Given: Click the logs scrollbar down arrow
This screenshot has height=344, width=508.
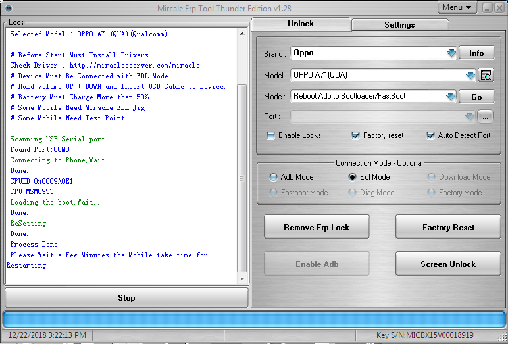Looking at the screenshot, I should [x=242, y=279].
